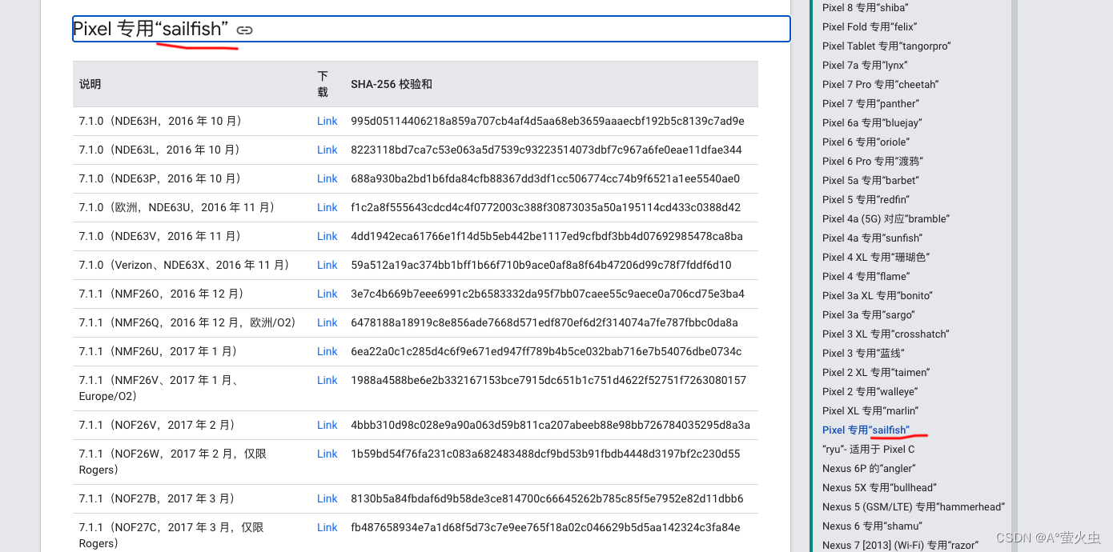Jump to Nexus 5 "hammerhead" section
1113x552 pixels.
point(914,506)
